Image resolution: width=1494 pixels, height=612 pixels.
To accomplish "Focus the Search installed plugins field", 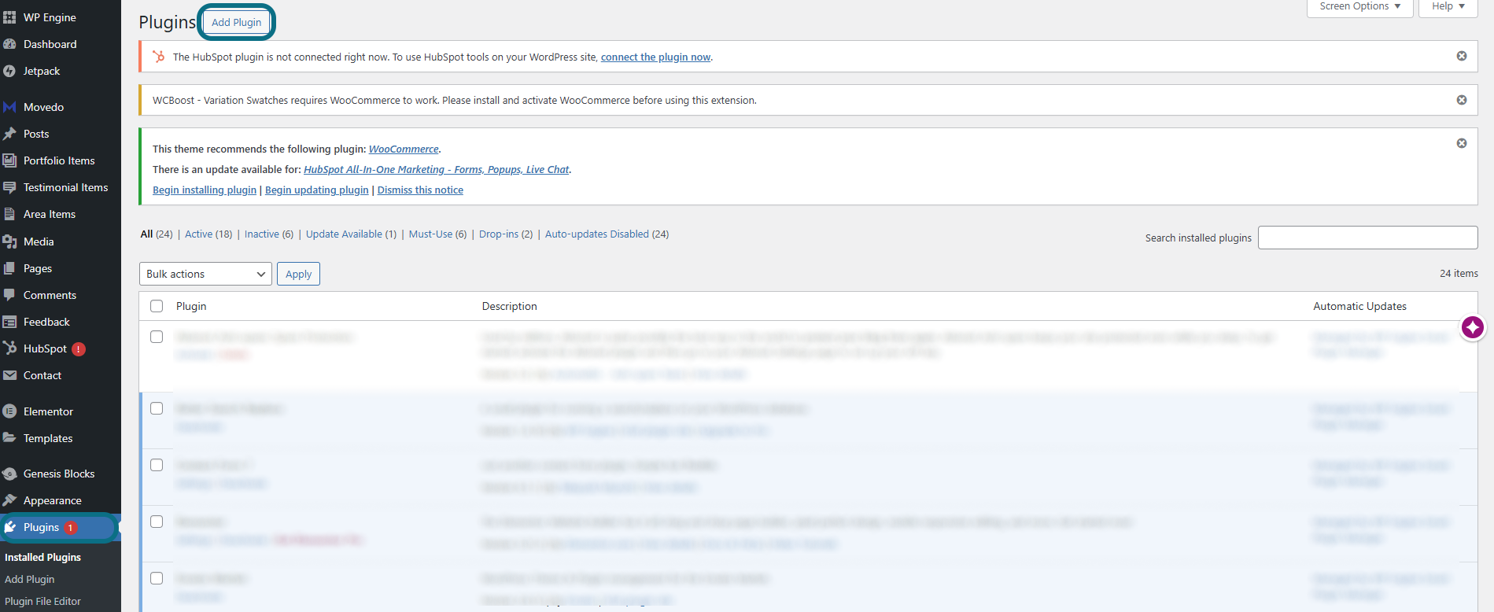I will 1367,238.
